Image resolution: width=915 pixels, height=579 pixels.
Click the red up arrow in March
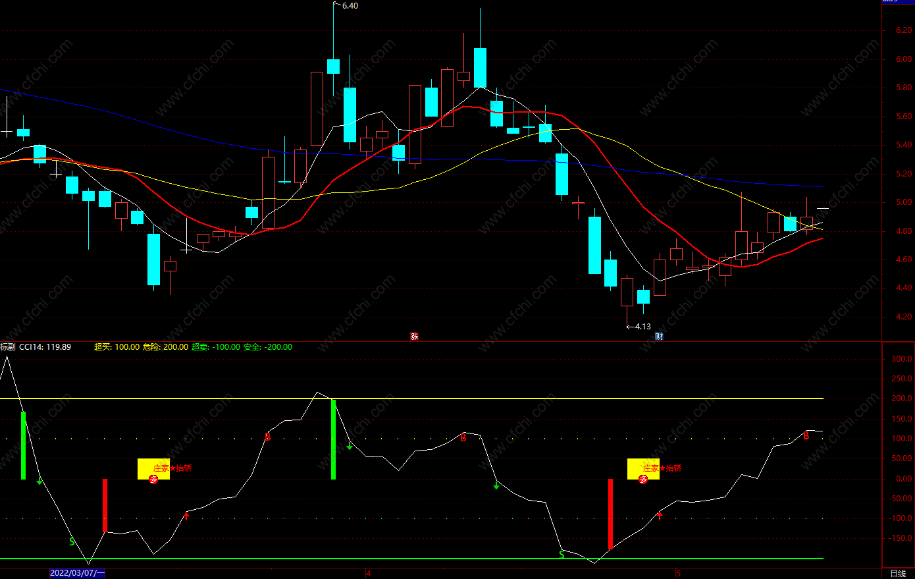pyautogui.click(x=186, y=515)
